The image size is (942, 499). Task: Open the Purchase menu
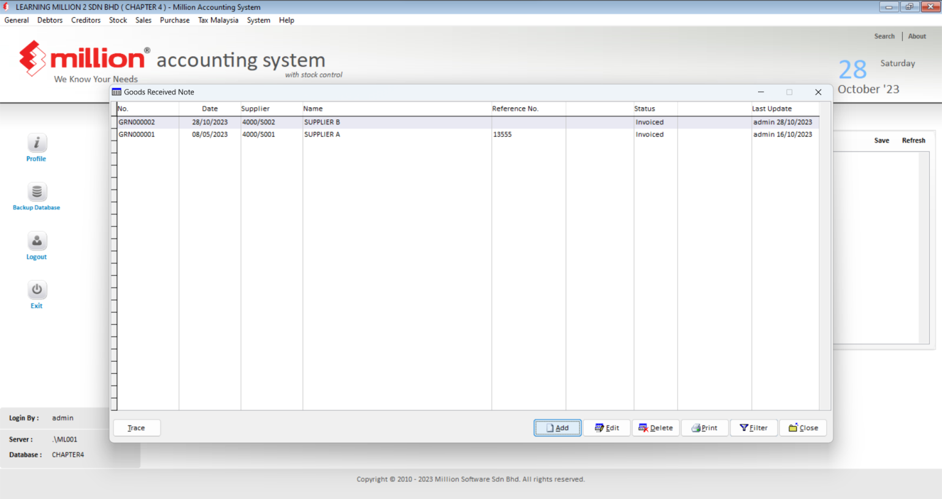point(175,20)
